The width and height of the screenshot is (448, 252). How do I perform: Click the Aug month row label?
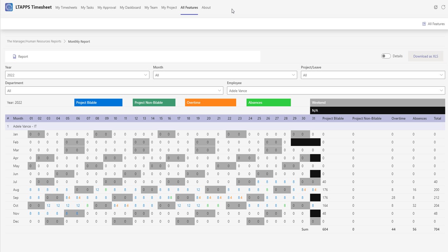click(x=16, y=190)
